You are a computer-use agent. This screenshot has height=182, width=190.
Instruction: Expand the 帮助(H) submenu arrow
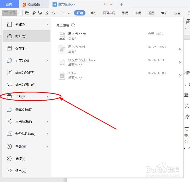click(x=48, y=147)
